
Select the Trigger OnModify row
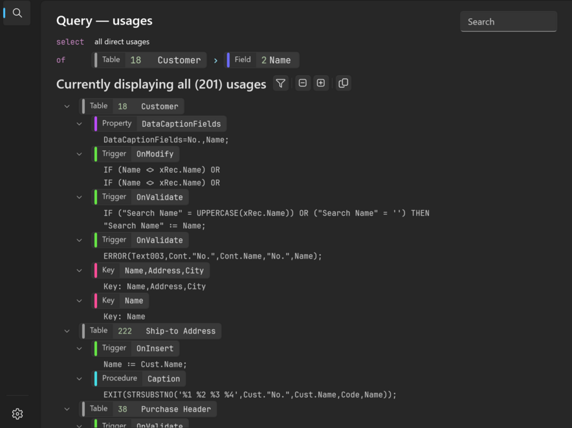135,155
